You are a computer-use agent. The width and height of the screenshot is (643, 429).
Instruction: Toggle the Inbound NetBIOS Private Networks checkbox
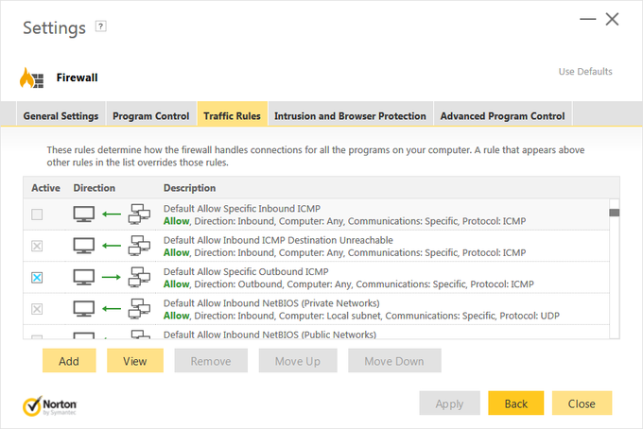[x=37, y=309]
